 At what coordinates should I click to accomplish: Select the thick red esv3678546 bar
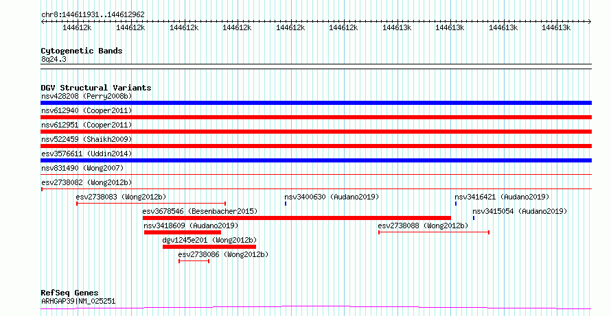click(297, 218)
